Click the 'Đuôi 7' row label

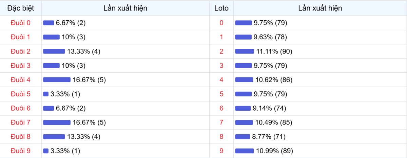tap(21, 122)
